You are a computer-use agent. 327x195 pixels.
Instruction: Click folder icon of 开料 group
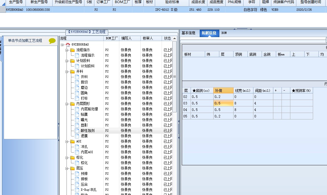[x=72, y=71]
